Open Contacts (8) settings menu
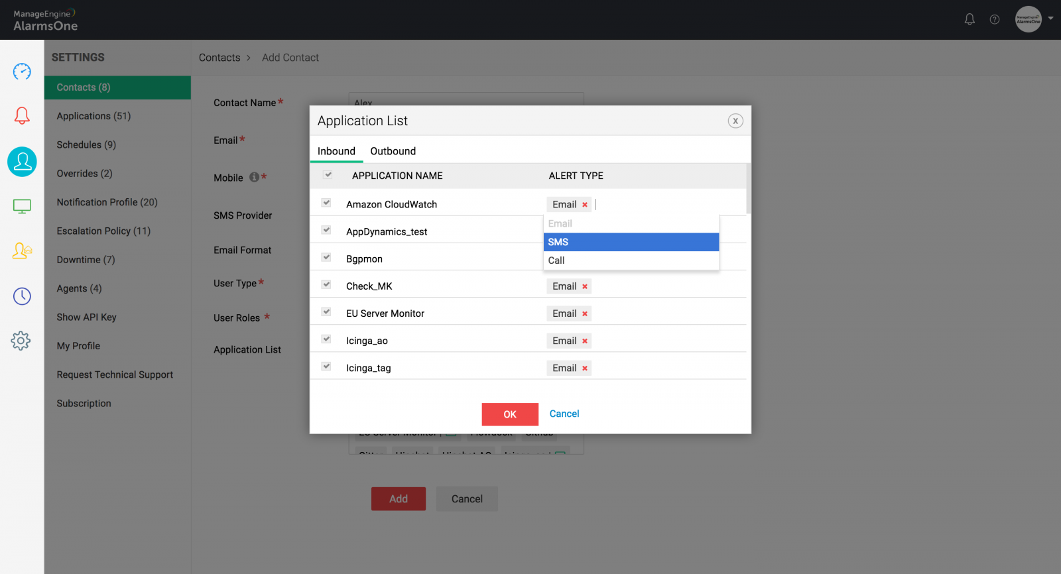 117,87
